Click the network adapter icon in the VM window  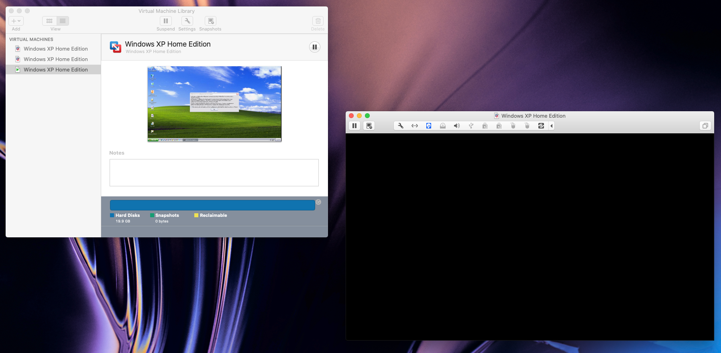tap(415, 126)
